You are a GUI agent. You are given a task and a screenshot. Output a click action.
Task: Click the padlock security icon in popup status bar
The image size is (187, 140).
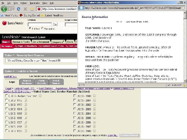pos(184,85)
